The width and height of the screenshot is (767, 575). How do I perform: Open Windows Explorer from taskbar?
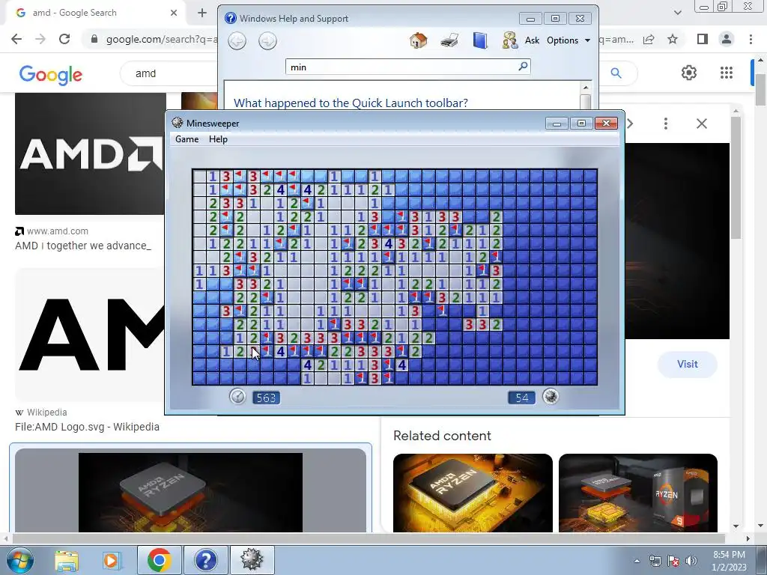click(x=67, y=560)
